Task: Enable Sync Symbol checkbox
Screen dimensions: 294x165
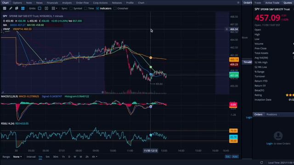Action: 71,8
